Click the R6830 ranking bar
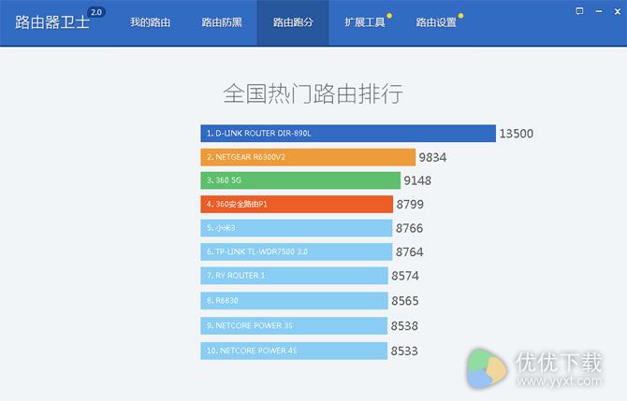 (x=294, y=301)
